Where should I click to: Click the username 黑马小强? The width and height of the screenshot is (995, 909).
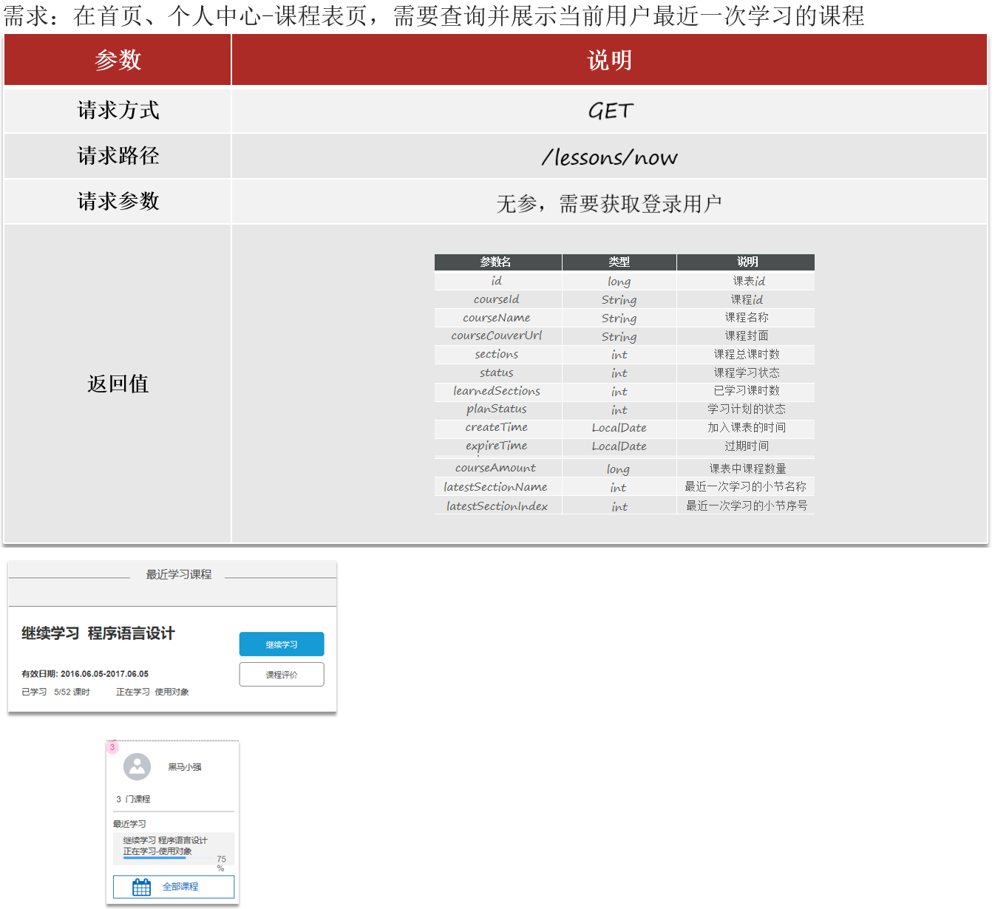coord(184,767)
